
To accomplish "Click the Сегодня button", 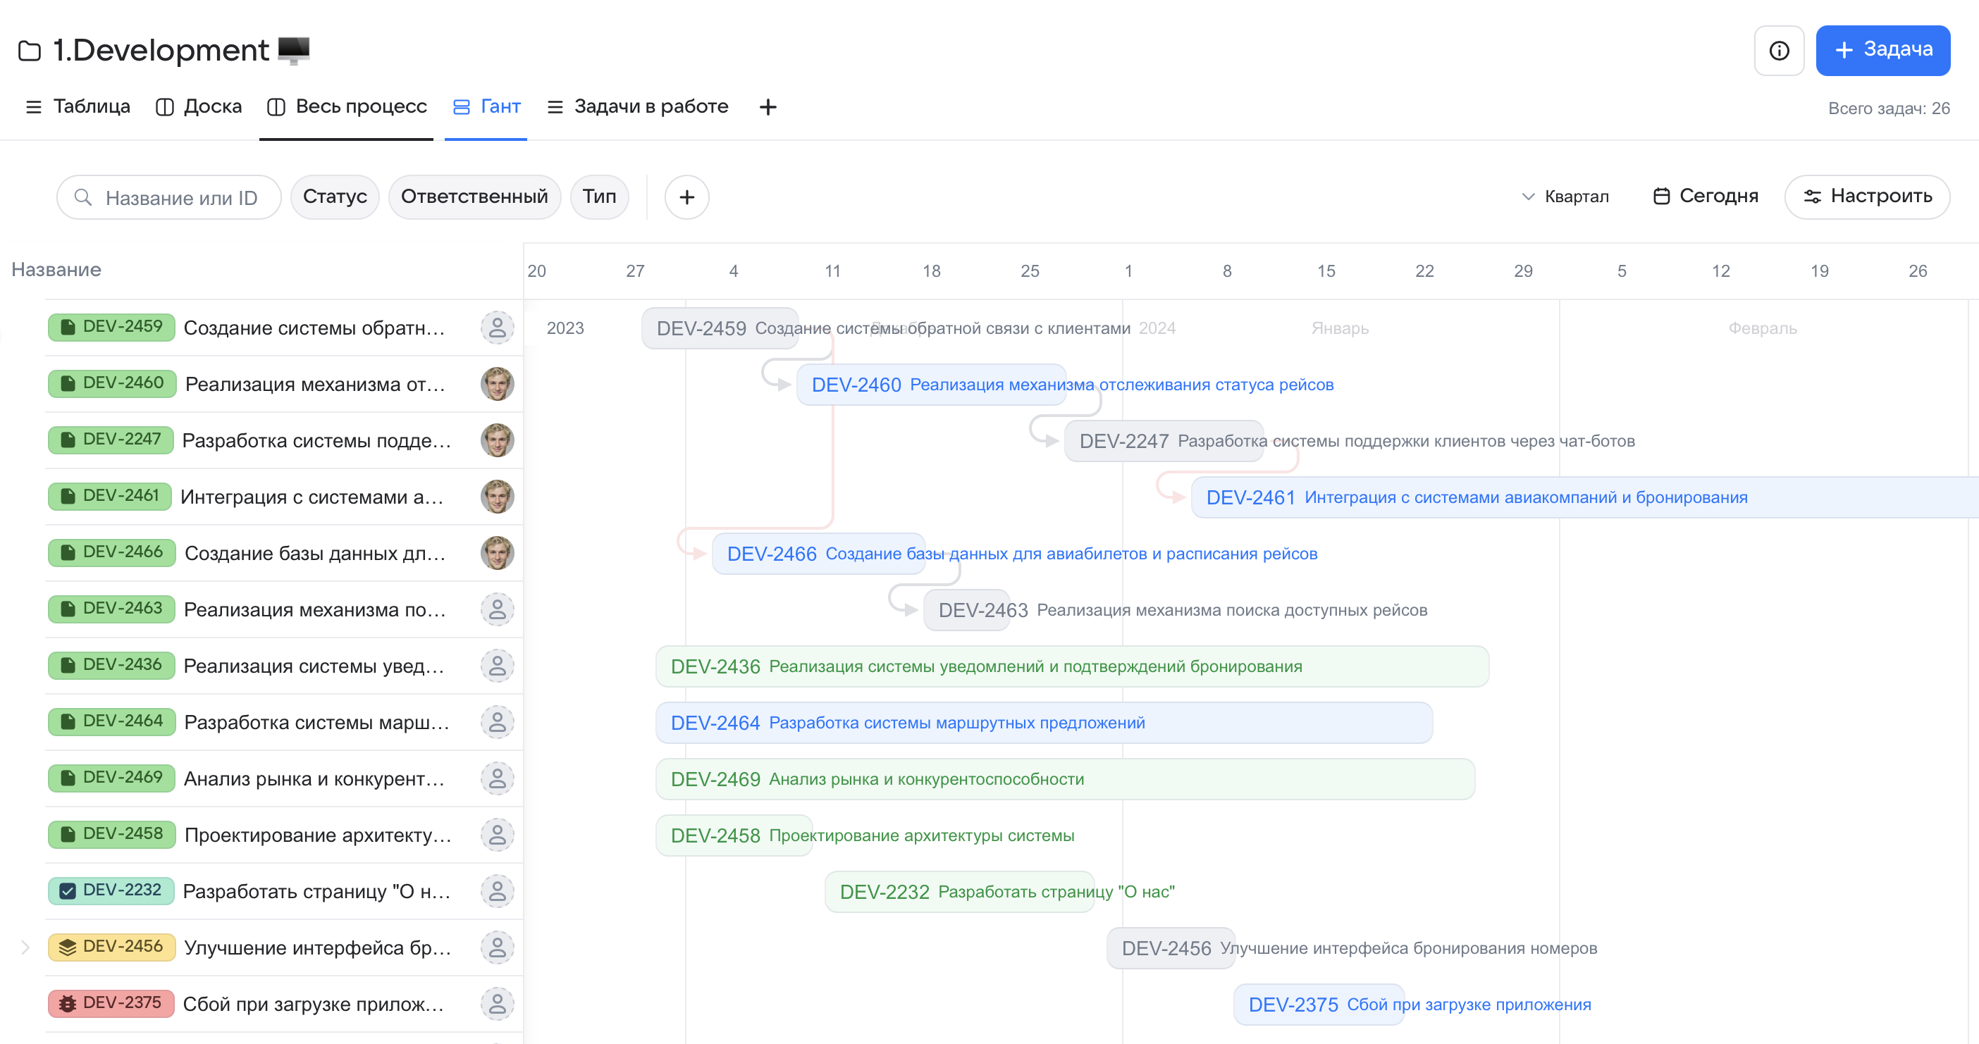I will (1705, 197).
